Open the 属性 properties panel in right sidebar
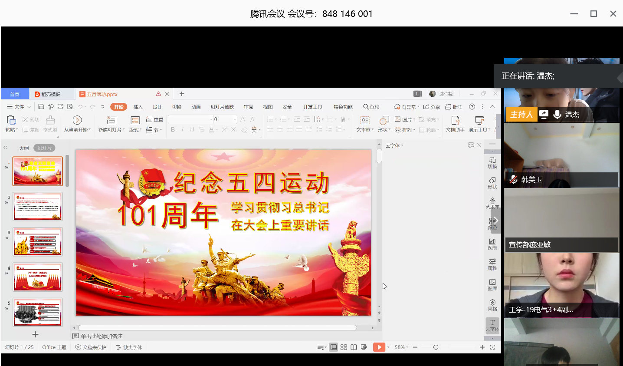The image size is (623, 366). click(492, 265)
